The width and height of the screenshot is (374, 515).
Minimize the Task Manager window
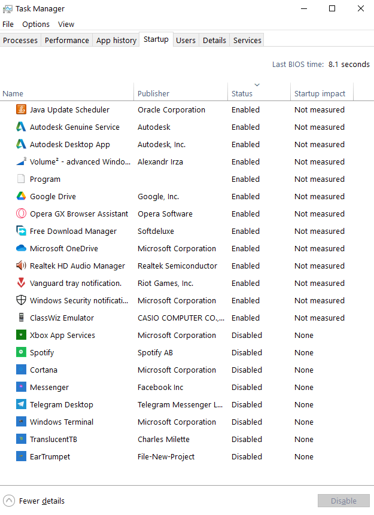pos(304,8)
